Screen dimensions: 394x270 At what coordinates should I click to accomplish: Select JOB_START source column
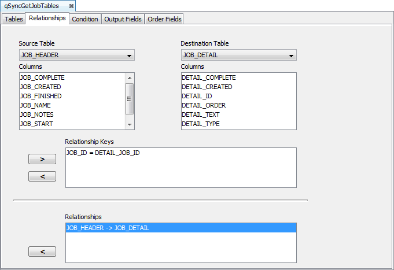click(37, 124)
